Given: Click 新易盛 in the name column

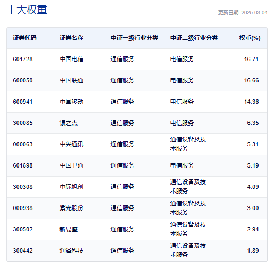Looking at the screenshot, I should click(68, 229).
